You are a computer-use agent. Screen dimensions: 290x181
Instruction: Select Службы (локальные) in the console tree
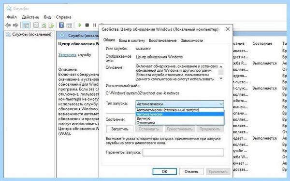coord(31,34)
